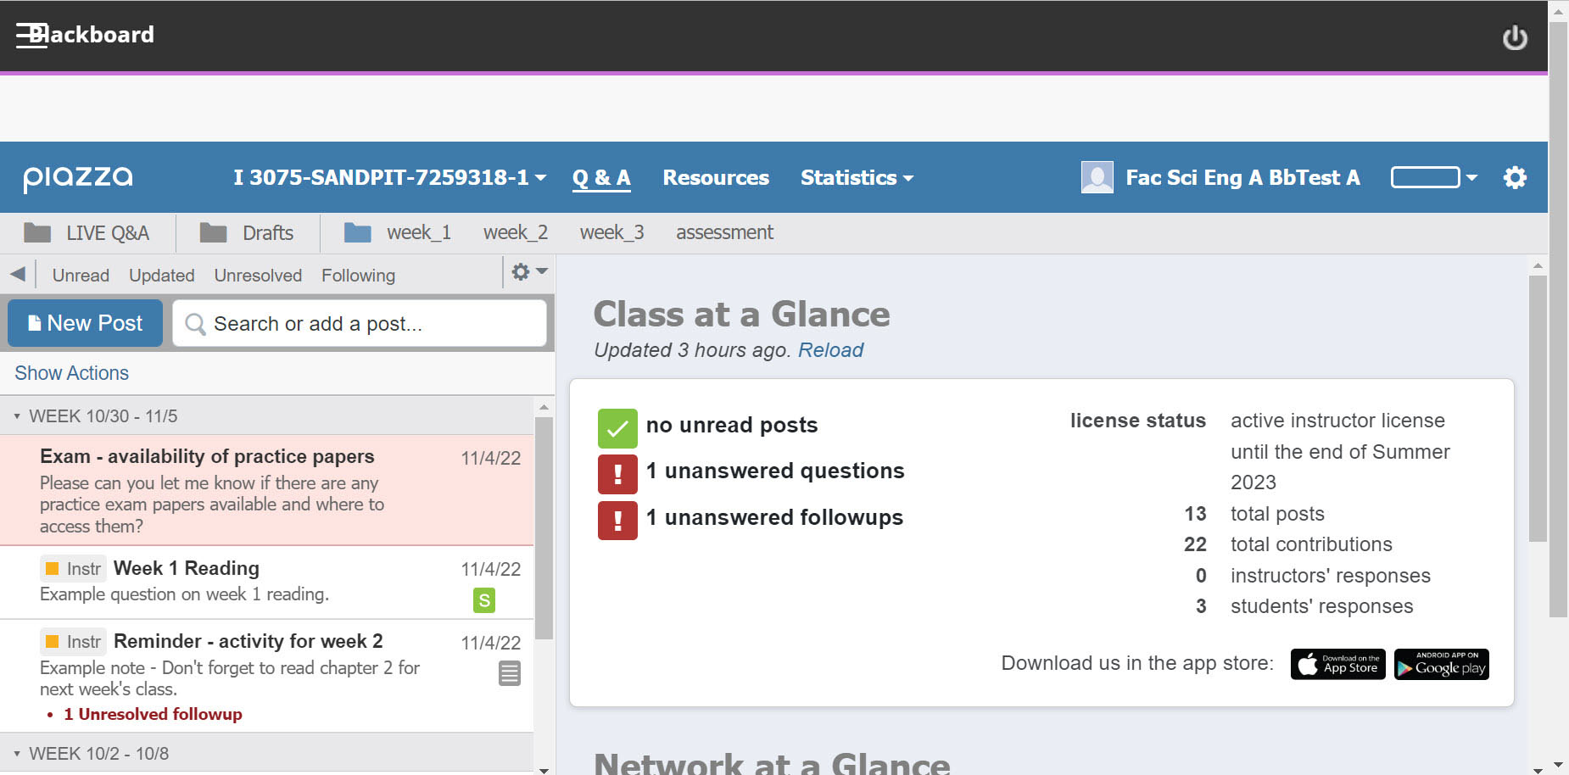Click the Search or add a post field
This screenshot has width=1569, height=775.
[360, 323]
